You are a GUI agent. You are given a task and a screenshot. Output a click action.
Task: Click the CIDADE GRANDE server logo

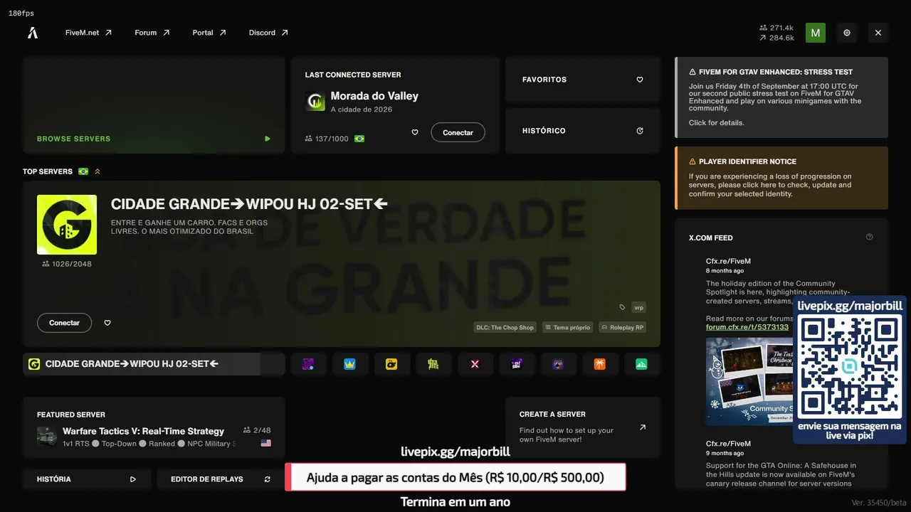coord(67,225)
